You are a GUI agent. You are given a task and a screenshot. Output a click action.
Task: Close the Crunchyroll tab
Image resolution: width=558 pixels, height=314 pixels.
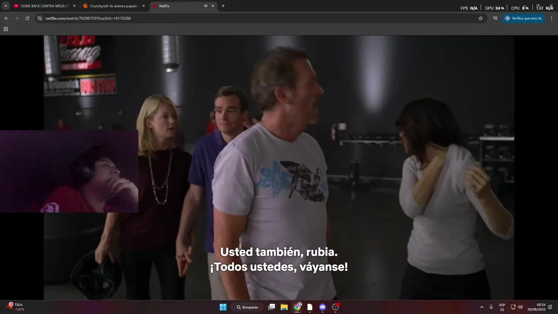click(x=143, y=6)
